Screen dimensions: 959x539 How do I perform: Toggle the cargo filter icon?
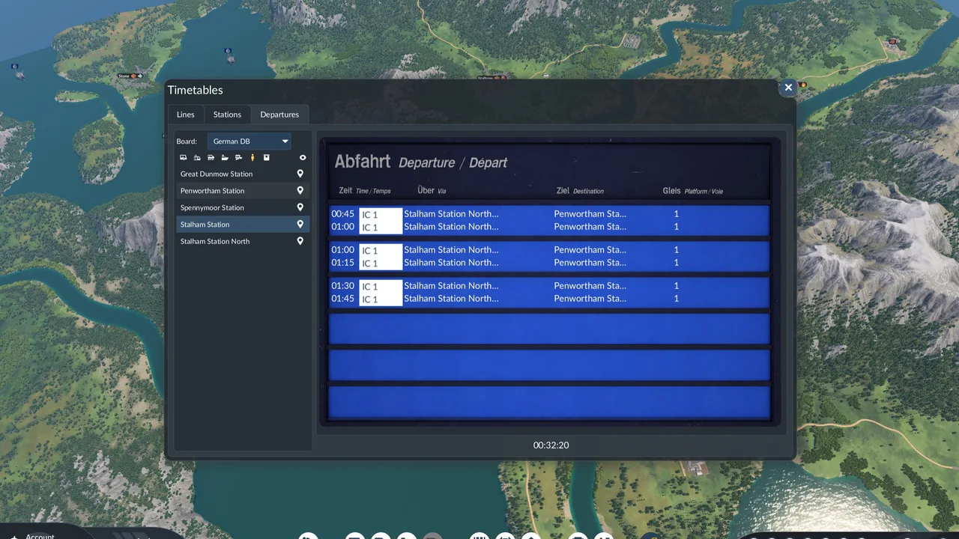(266, 158)
